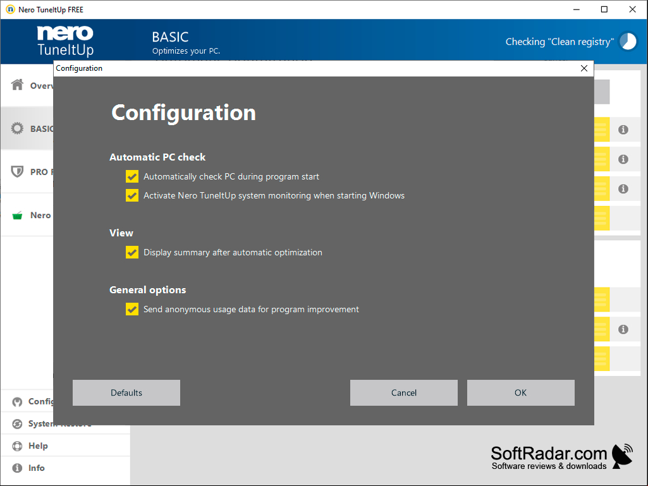The image size is (648, 486).
Task: Close the Nero TuneItUp FREE window
Action: (x=632, y=9)
